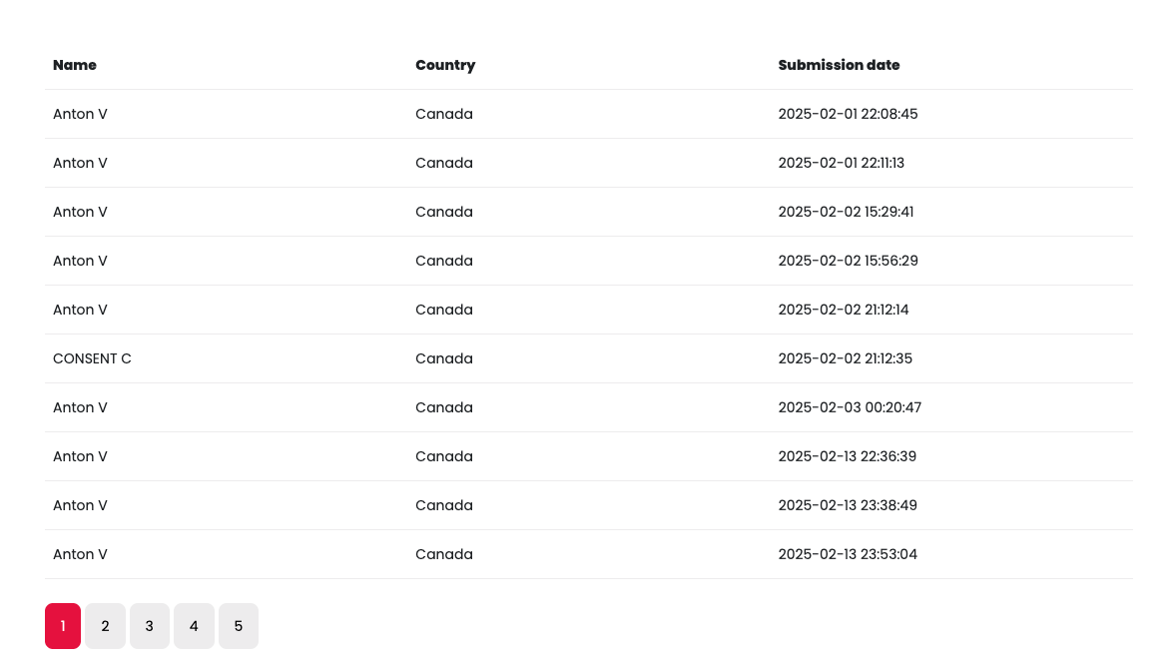Select the active page 1 button

63,626
